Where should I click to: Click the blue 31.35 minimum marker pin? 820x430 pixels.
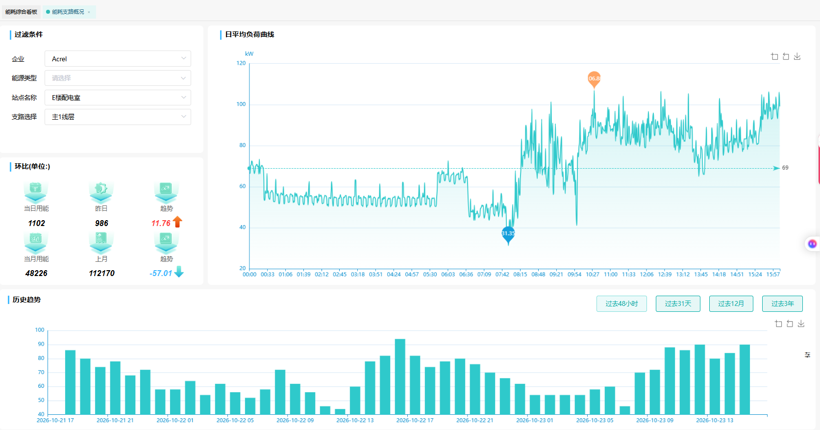[x=508, y=234]
